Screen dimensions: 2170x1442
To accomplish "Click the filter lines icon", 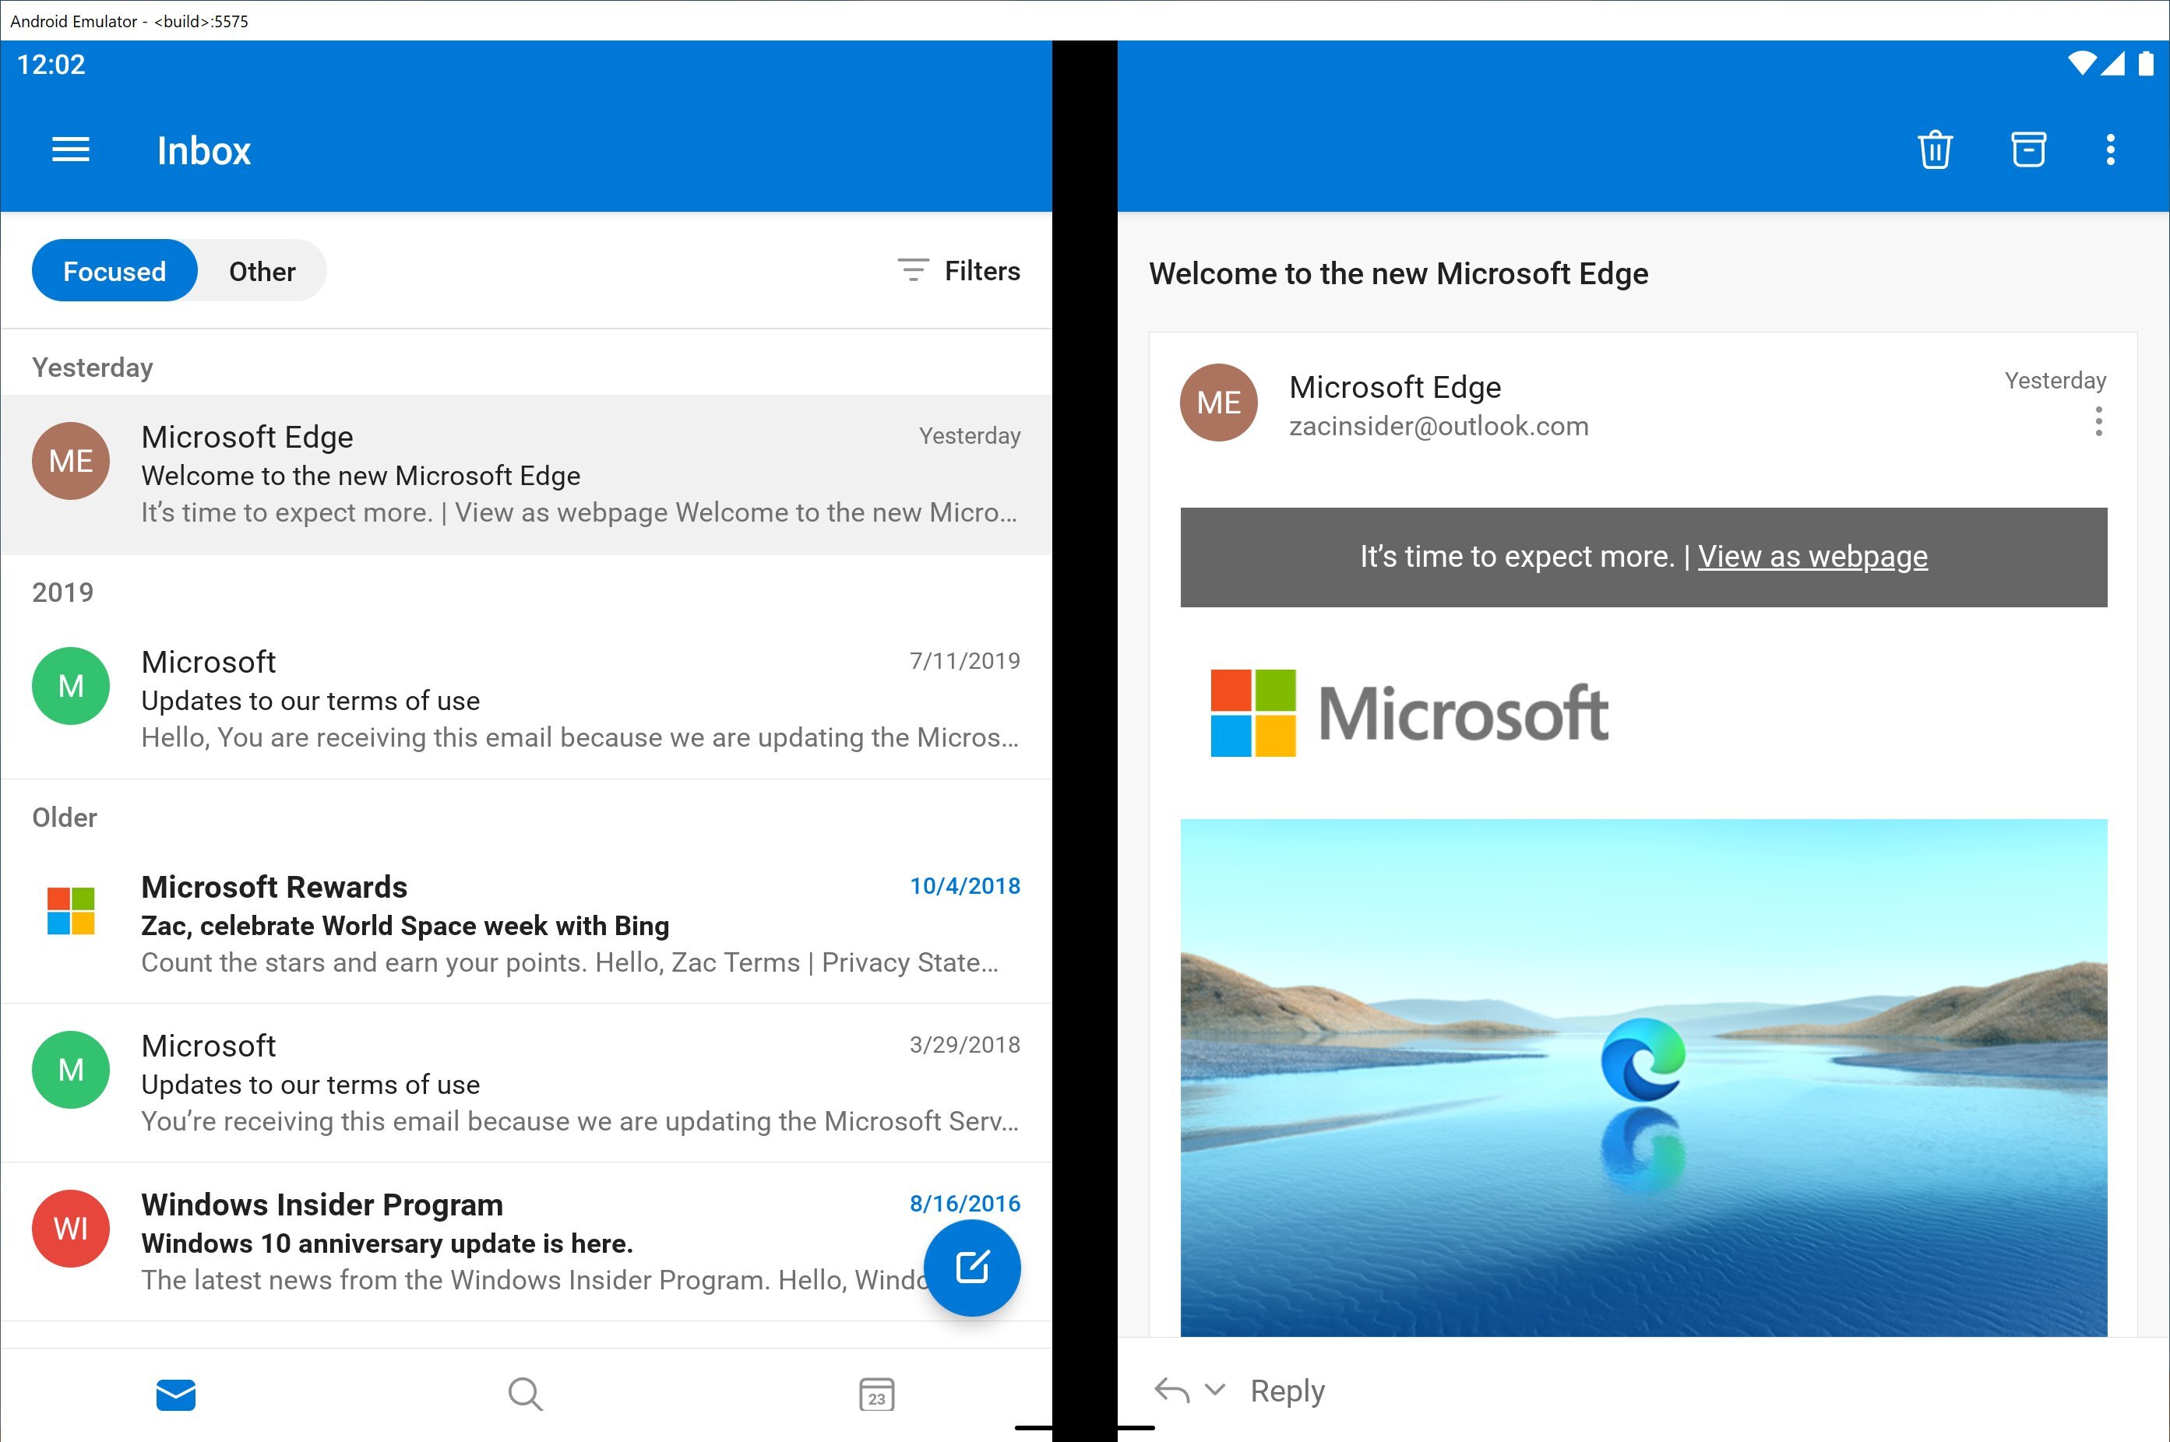I will coord(913,270).
